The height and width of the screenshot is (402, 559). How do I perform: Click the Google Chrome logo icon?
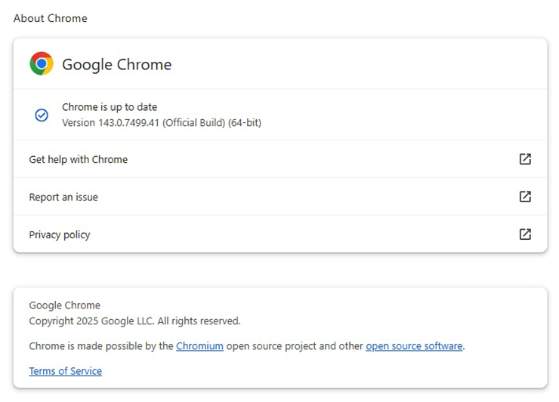coord(42,64)
